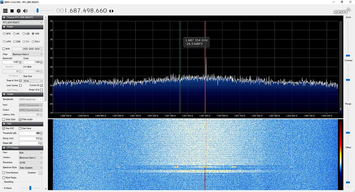Open the RTL-SDR (R820T) source dropdown
355x192 pixels.
tap(22, 22)
